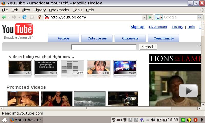Open the History menu
This screenshot has width=205, height=123.
39,10
